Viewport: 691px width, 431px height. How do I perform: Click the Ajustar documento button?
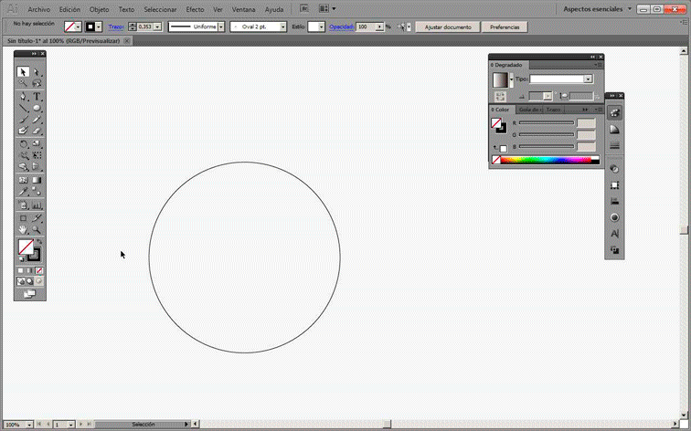pos(448,26)
